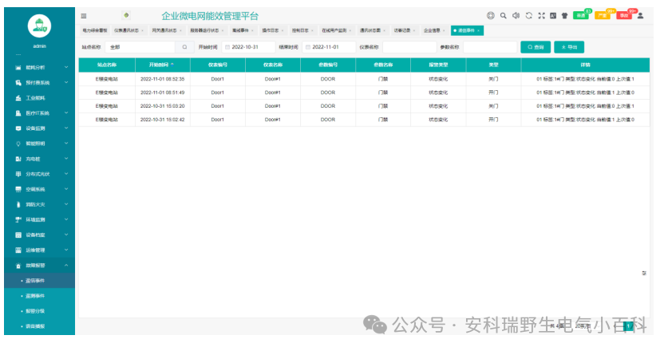Click the 仪表名称 input field

coord(410,47)
